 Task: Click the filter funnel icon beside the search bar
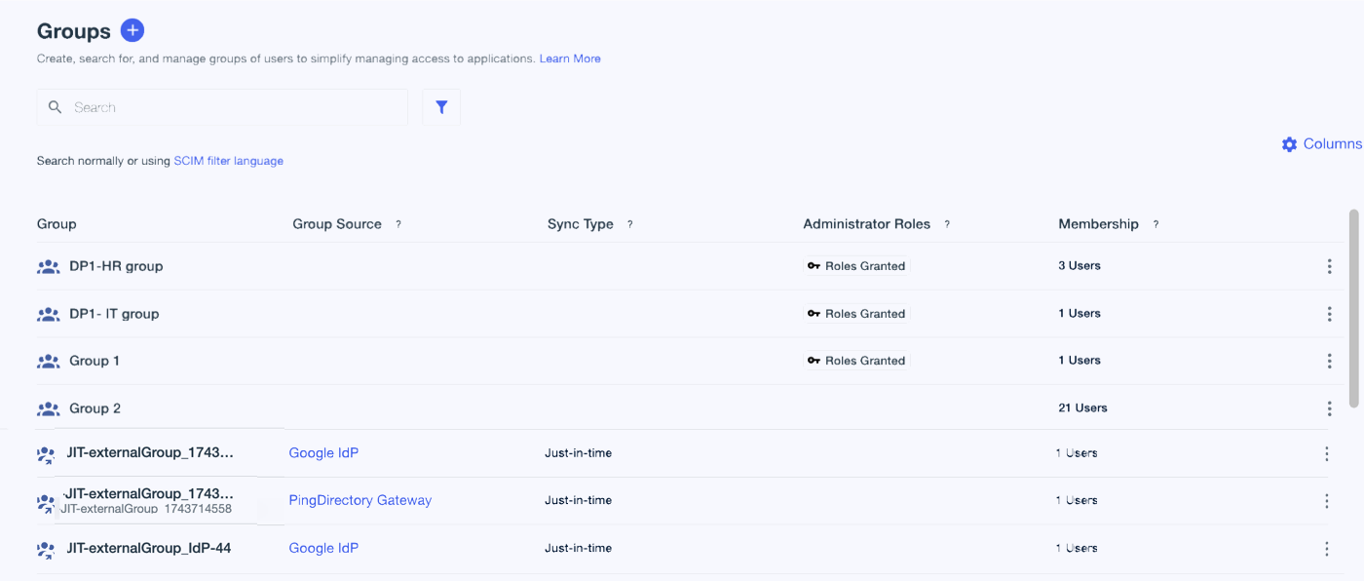click(441, 106)
